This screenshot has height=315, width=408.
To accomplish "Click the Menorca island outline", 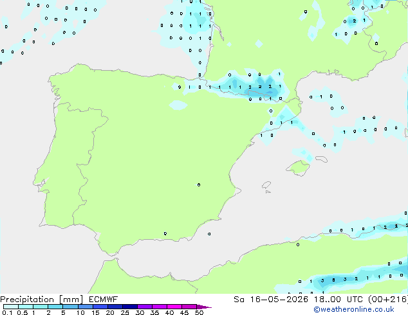I will click(x=321, y=159).
